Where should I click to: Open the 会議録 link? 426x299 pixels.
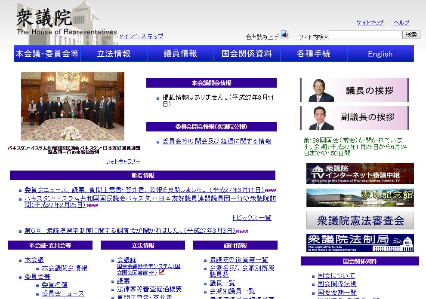click(x=127, y=259)
